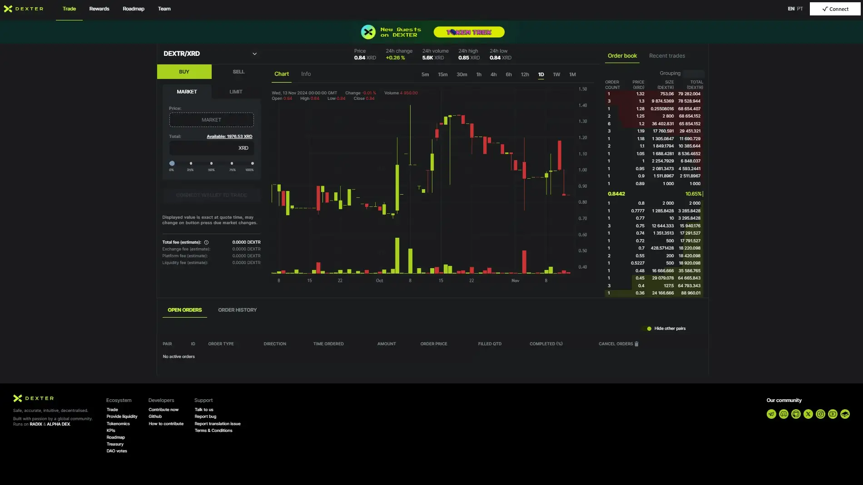863x485 pixels.
Task: Open the YouTube community icon
Action: [833, 414]
